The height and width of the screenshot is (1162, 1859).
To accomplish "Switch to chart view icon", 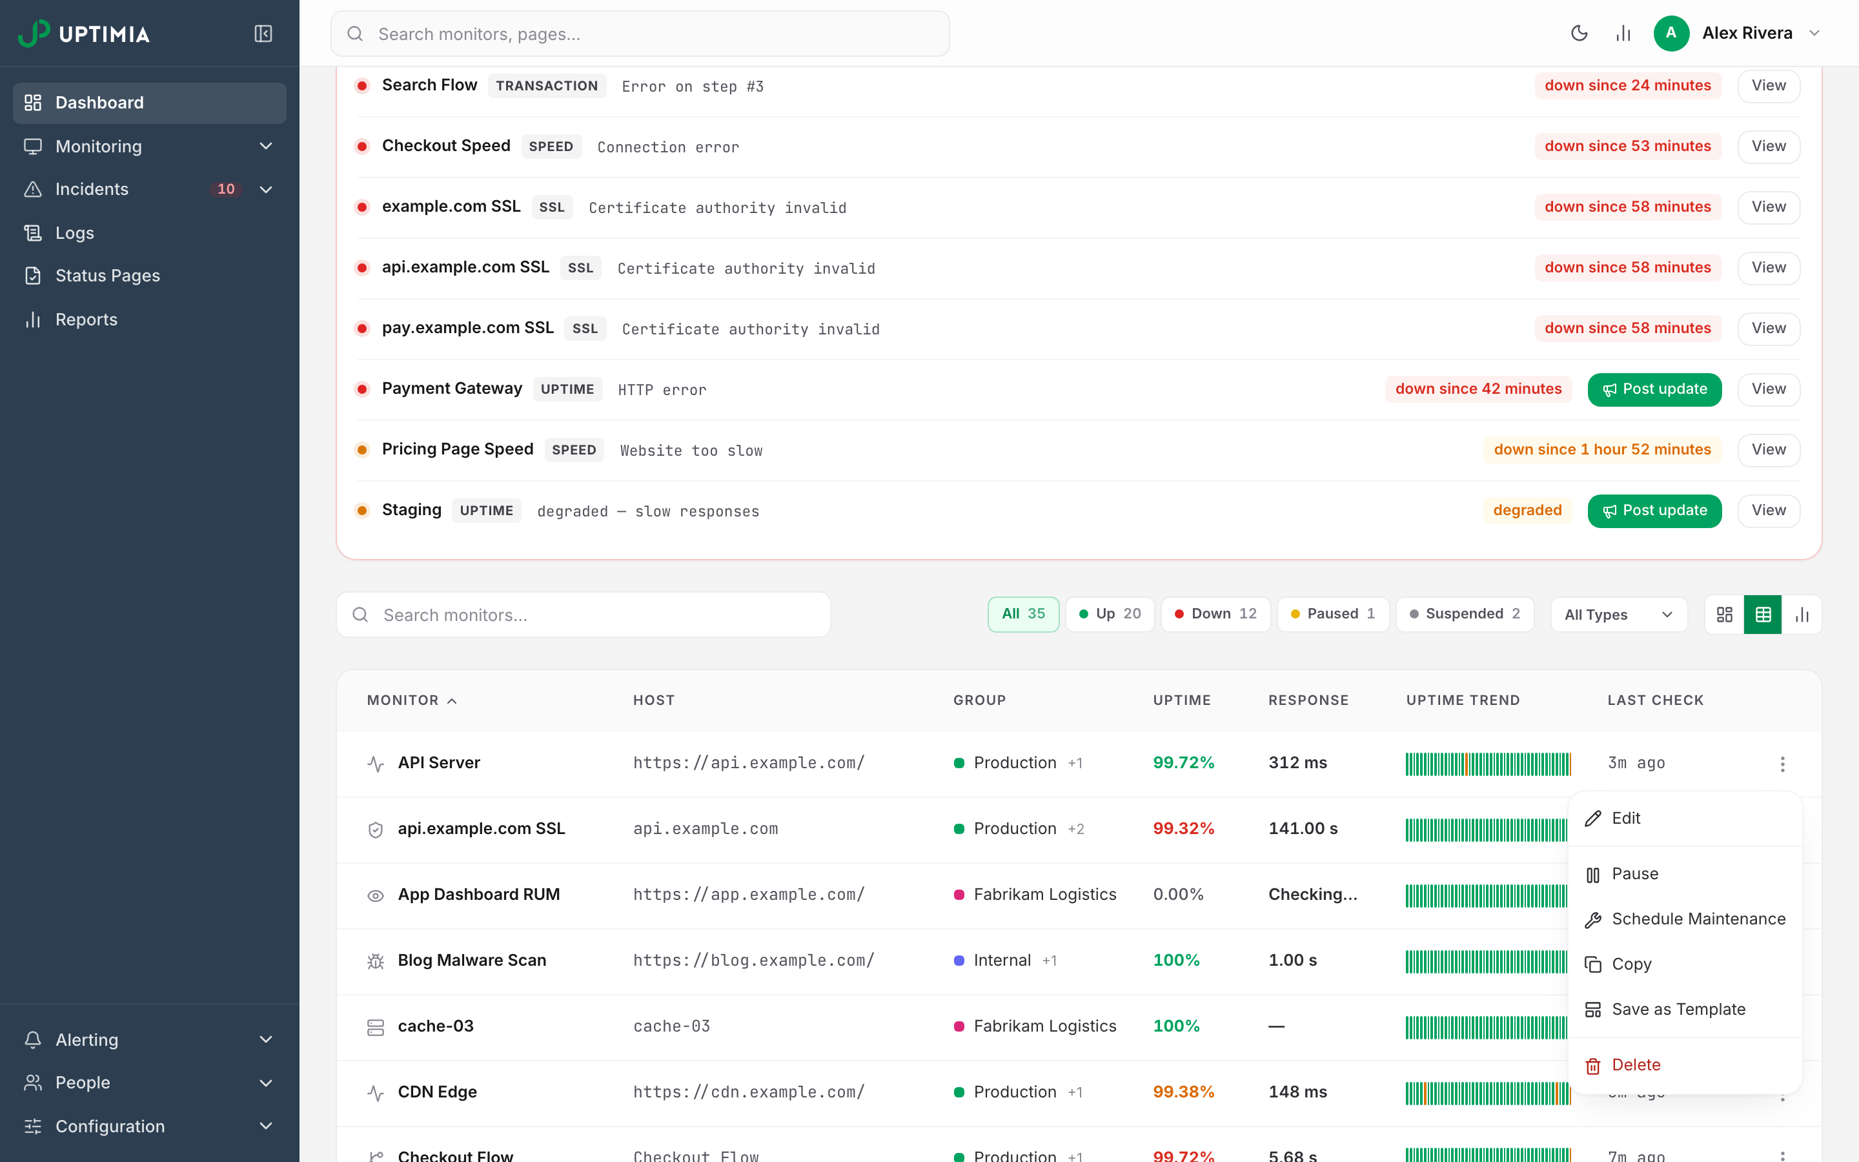I will (1802, 615).
